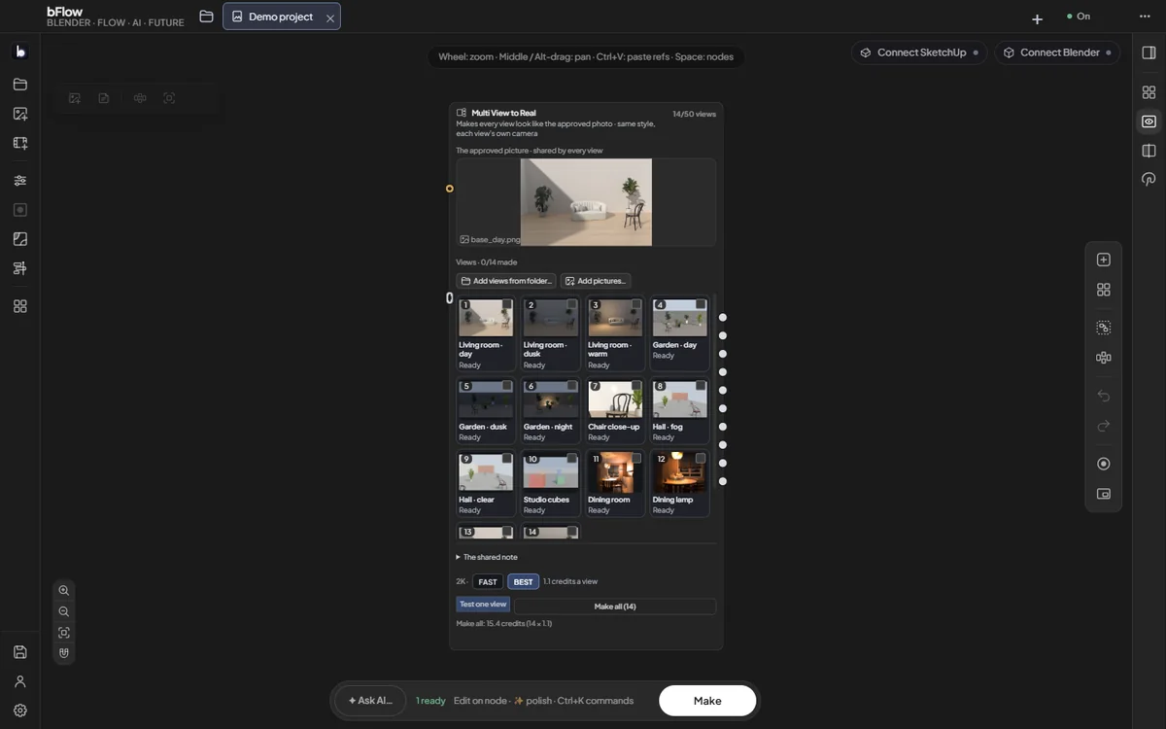Click Add views from folder button
Screen dimensions: 1166x729
coord(505,281)
